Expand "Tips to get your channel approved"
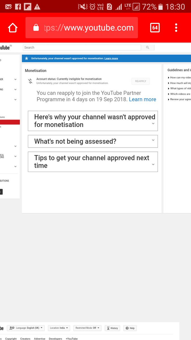Screen dimensions: 191x340 [93, 162]
